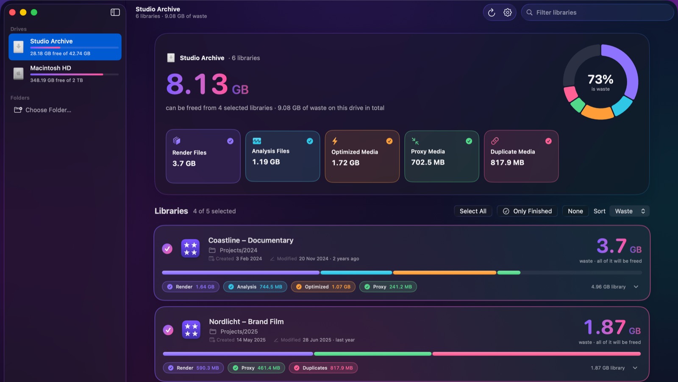Image resolution: width=678 pixels, height=382 pixels.
Task: Click the Only Finished button
Action: (x=527, y=211)
